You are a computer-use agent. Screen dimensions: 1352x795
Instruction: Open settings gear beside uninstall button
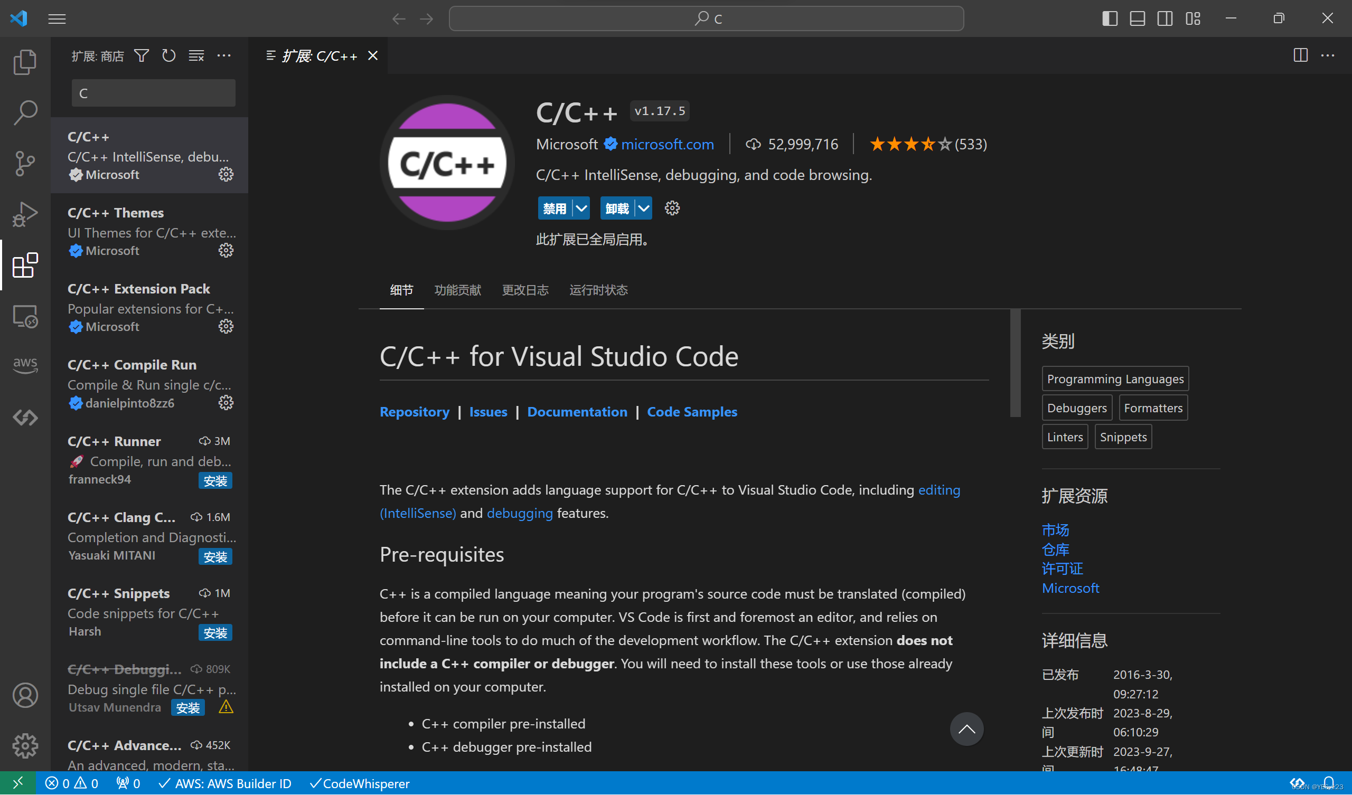tap(672, 208)
